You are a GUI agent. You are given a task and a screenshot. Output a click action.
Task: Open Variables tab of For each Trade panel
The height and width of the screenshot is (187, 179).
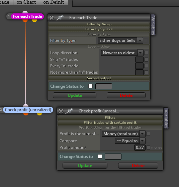point(153,25)
